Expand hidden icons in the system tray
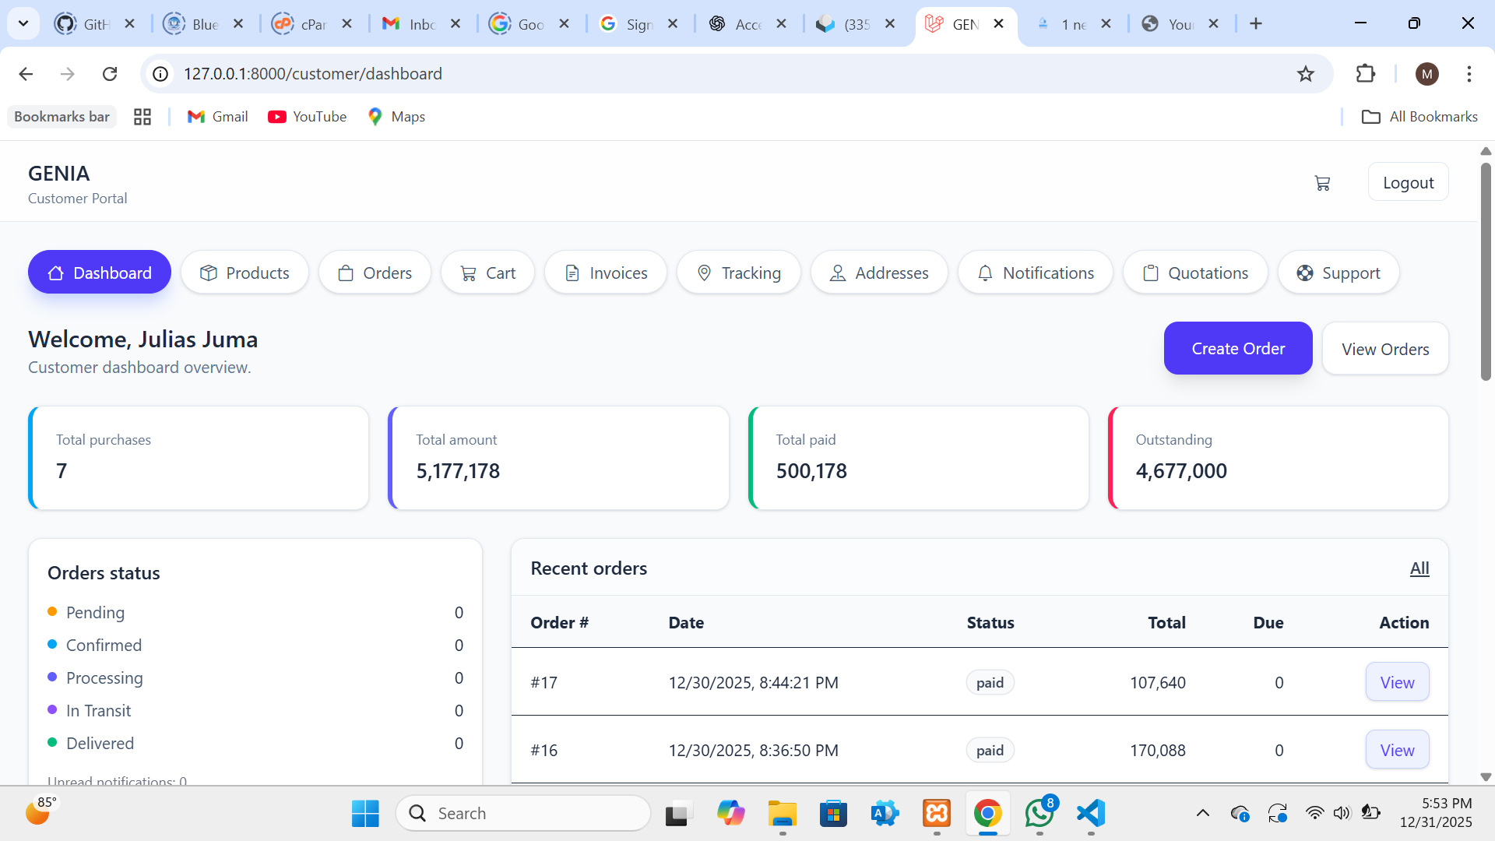Screen dimensions: 1495x841 tap(1205, 812)
